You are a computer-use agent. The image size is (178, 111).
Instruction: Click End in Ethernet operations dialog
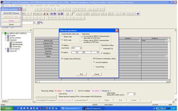click(81, 74)
